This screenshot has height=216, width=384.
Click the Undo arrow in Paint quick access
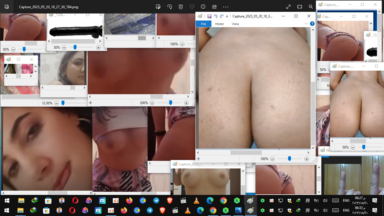(x=216, y=16)
